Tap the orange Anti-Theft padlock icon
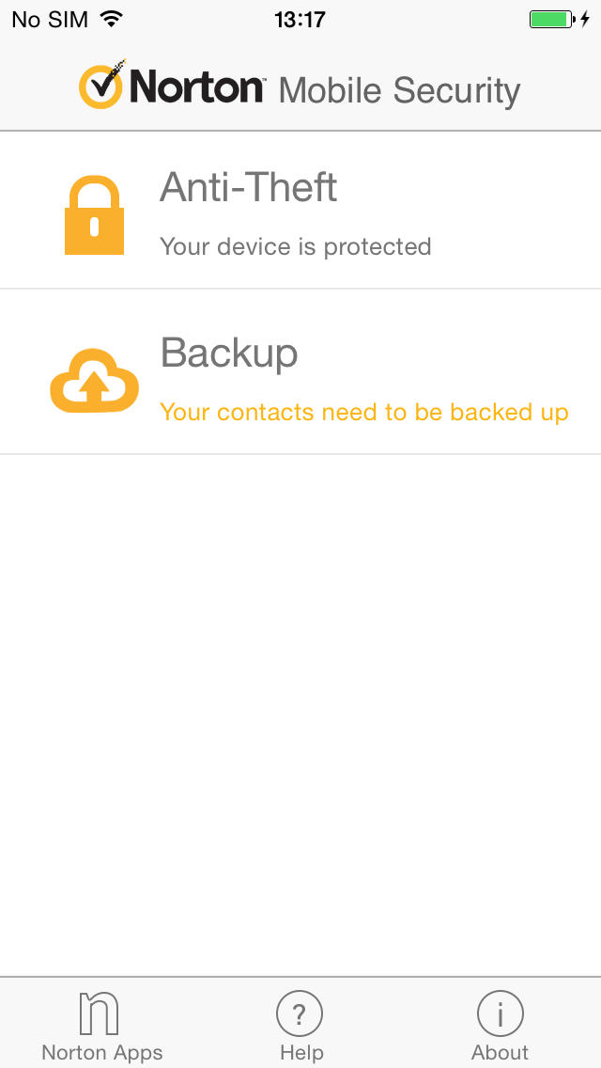This screenshot has height=1068, width=601. (94, 215)
